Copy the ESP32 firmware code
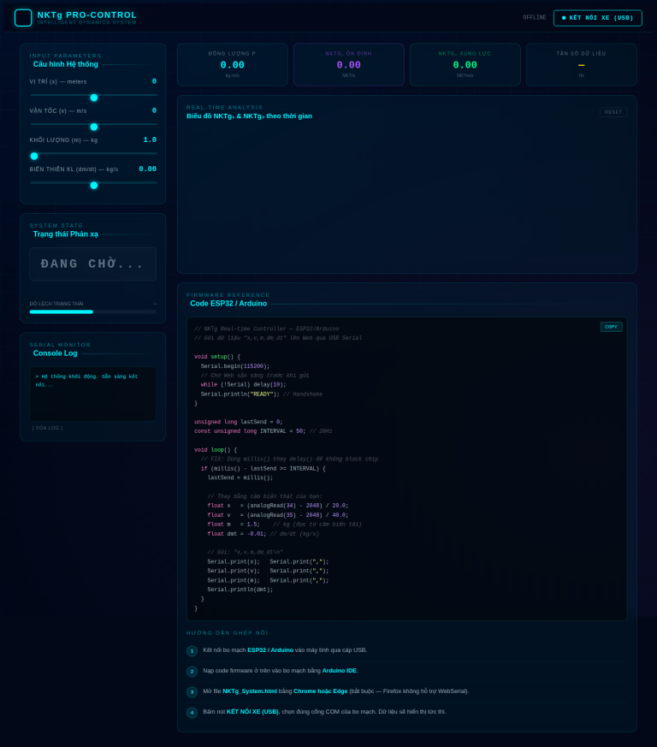Image resolution: width=657 pixels, height=747 pixels. (611, 327)
